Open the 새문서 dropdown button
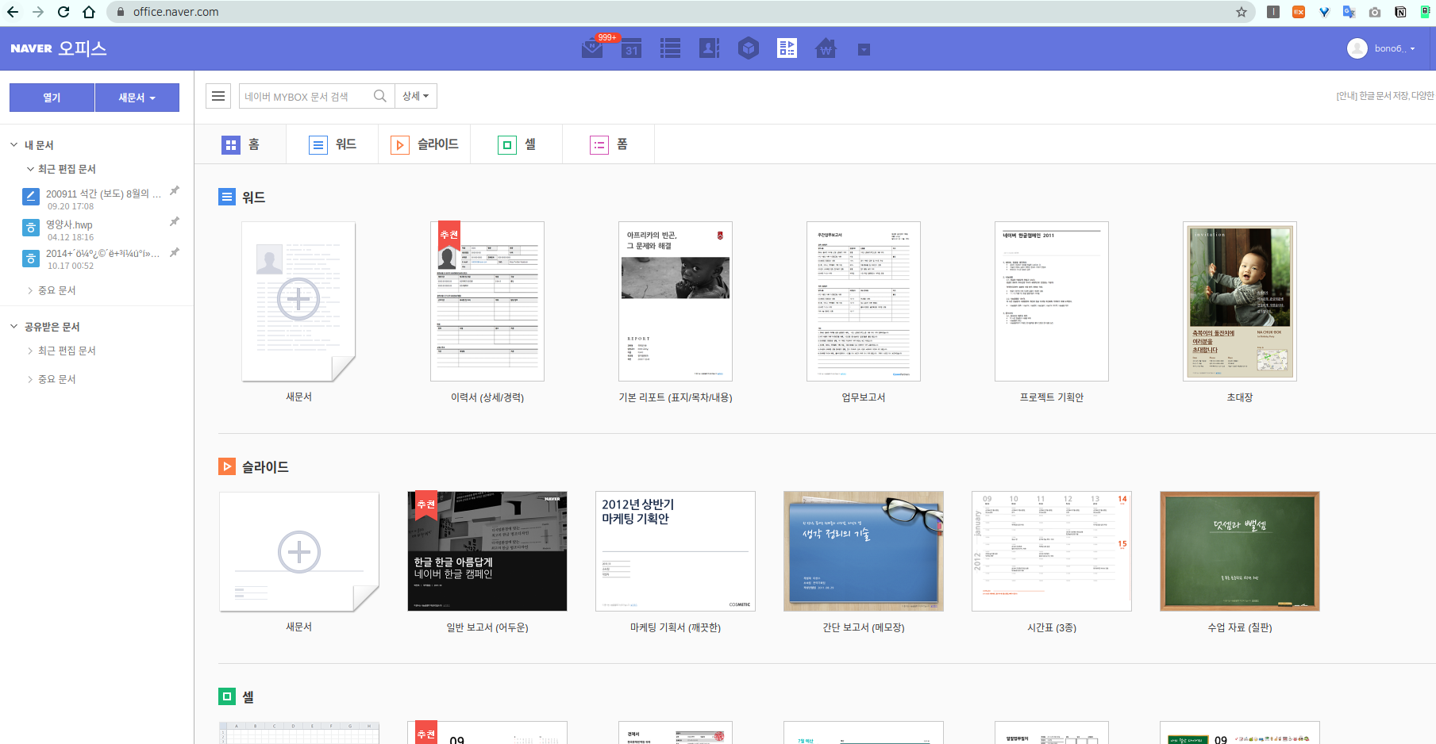This screenshot has height=744, width=1436. point(137,98)
